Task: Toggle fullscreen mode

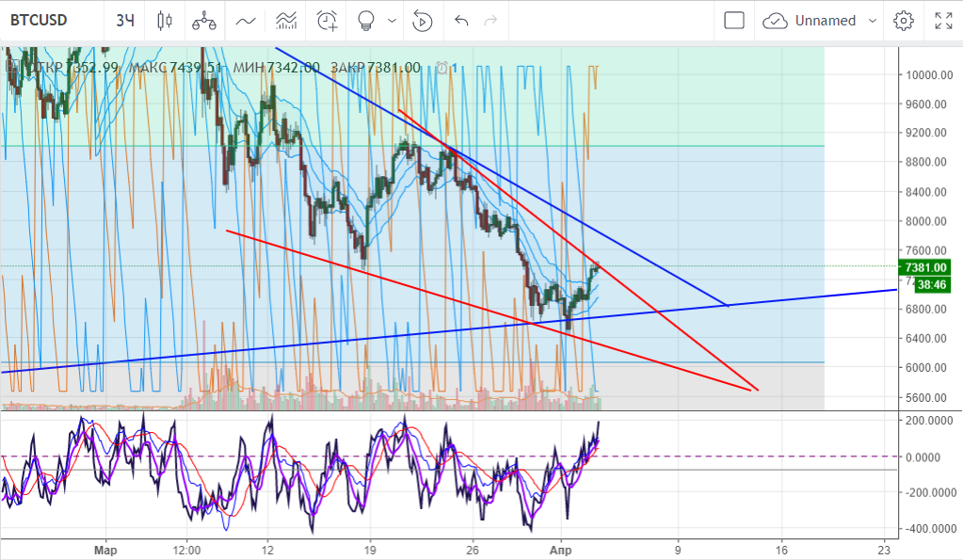Action: 942,21
